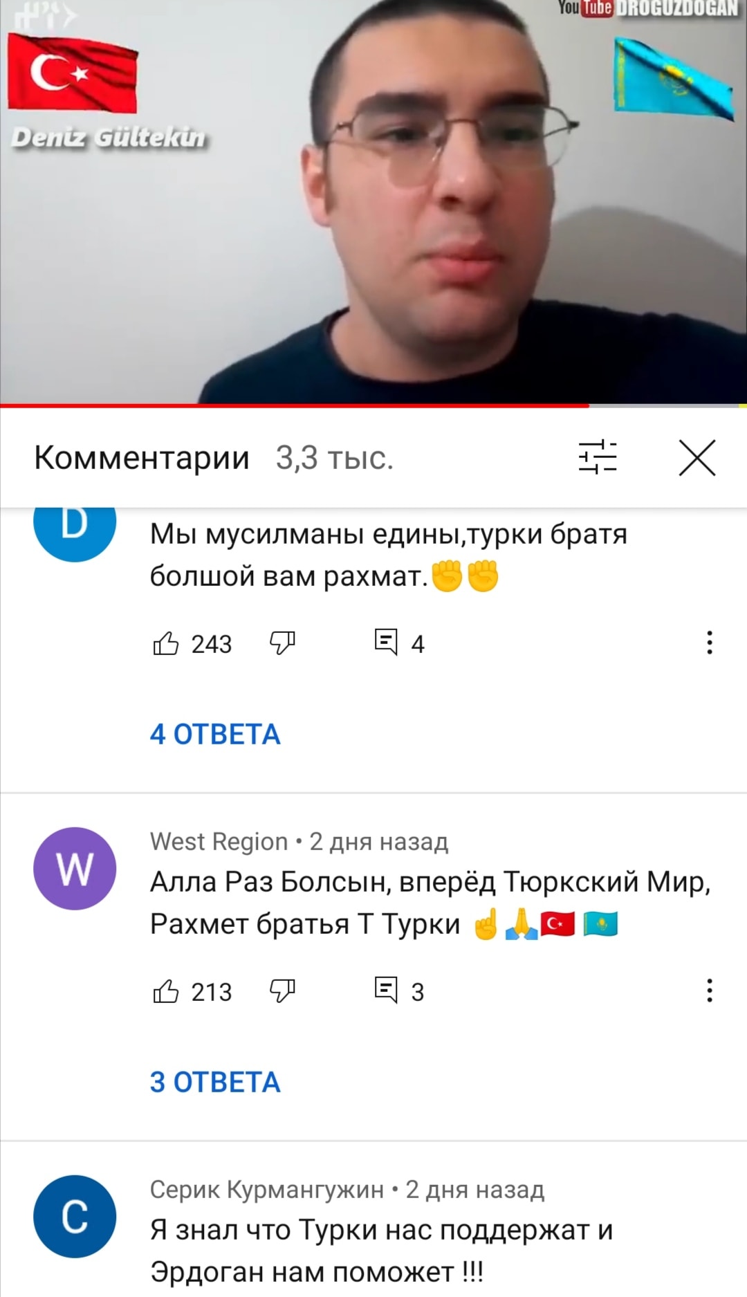Close the comments panel with X
Screen dimensions: 747x1297
coord(697,457)
